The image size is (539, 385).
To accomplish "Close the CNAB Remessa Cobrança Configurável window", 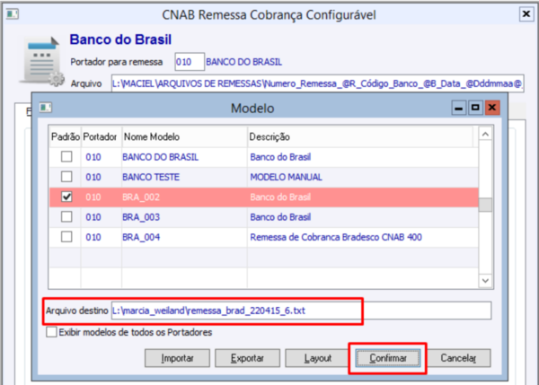I will click(x=526, y=14).
